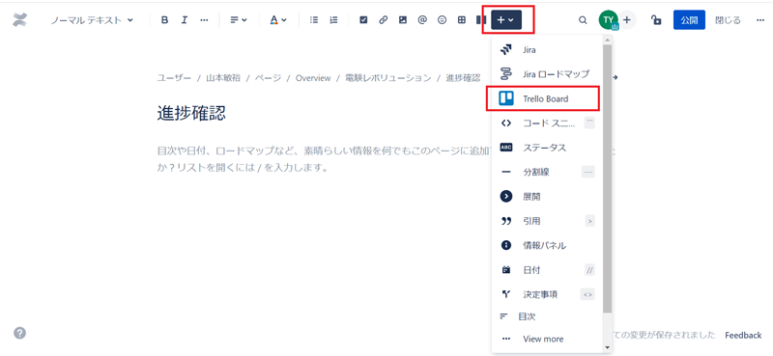This screenshot has width=773, height=356.
Task: Select Jira ロードマップ from the menu
Action: click(547, 74)
